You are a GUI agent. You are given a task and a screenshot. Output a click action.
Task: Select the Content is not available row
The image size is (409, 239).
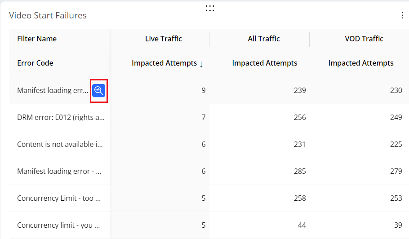[x=60, y=145]
